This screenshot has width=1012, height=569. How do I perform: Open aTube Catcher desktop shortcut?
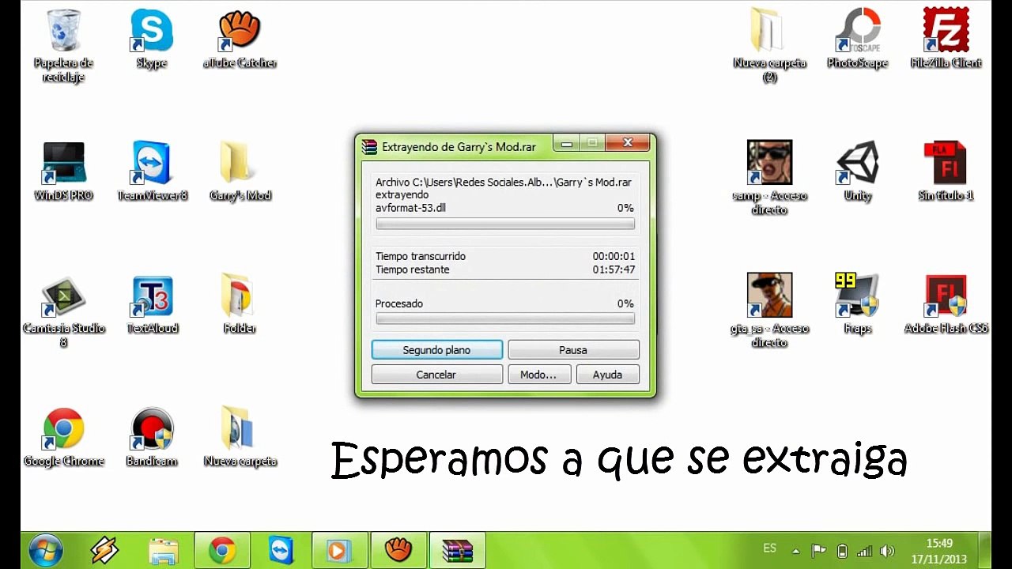(x=240, y=40)
